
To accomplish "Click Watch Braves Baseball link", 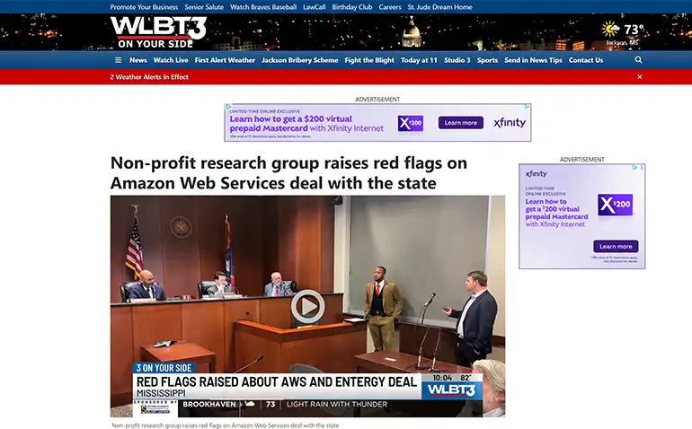I will click(x=263, y=7).
